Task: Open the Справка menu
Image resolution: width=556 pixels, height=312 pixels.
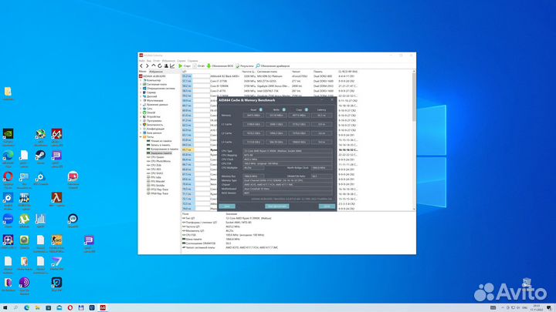Action: pos(192,61)
